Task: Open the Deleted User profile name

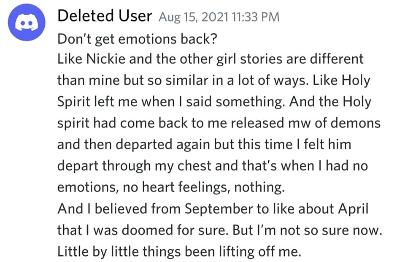Action: 104,16
